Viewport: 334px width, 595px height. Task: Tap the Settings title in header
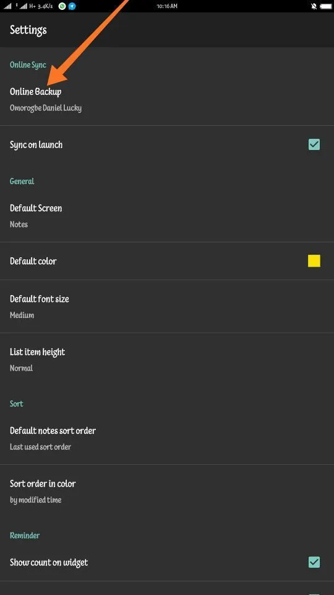coord(28,30)
